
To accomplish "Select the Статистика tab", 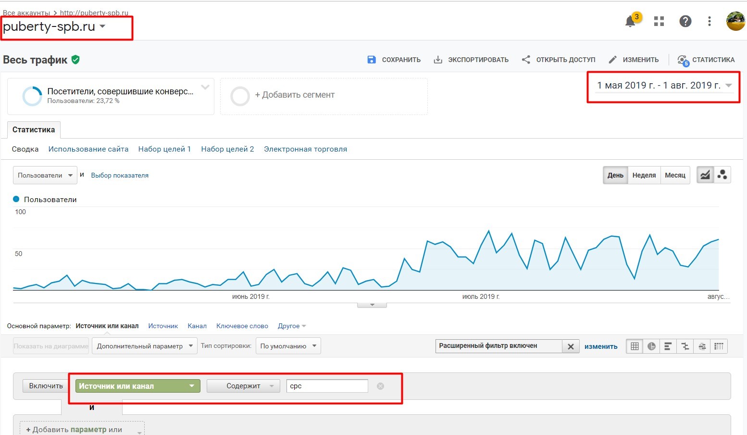I will [34, 129].
